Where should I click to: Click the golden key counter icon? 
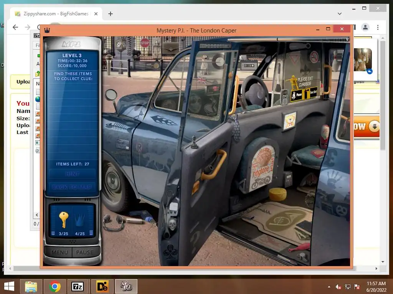63,219
